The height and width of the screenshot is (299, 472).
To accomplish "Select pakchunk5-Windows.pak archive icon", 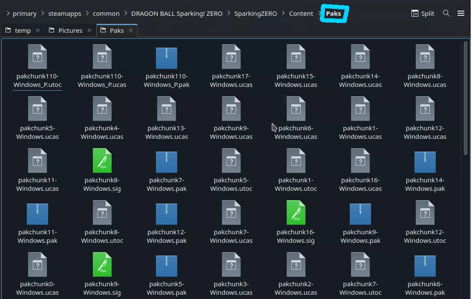I will coord(167,266).
